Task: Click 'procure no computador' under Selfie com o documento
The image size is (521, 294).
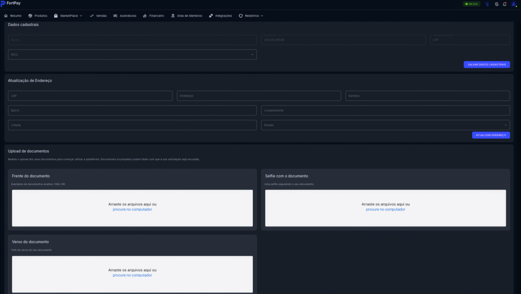Action: pos(385,209)
